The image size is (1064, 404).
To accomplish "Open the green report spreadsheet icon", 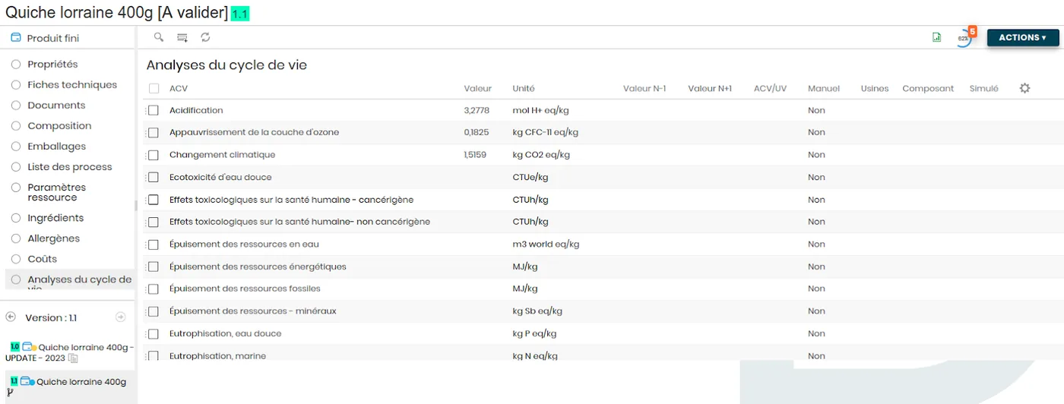I will tap(937, 37).
